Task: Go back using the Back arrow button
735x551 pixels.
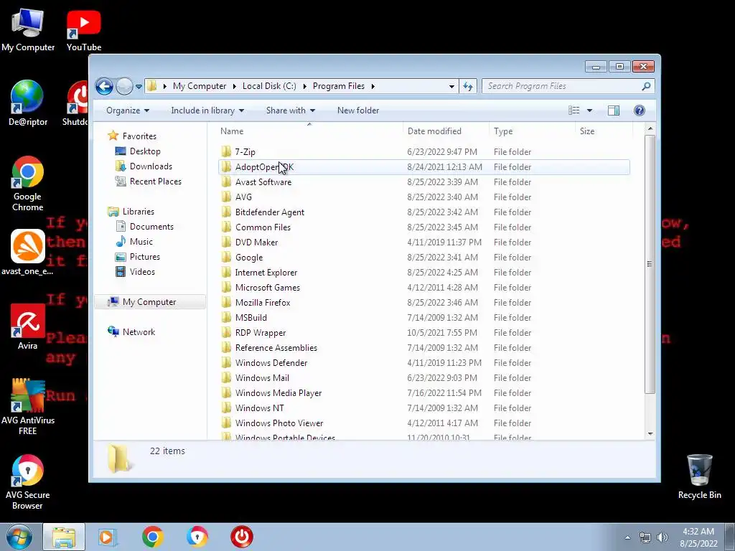Action: pos(104,86)
